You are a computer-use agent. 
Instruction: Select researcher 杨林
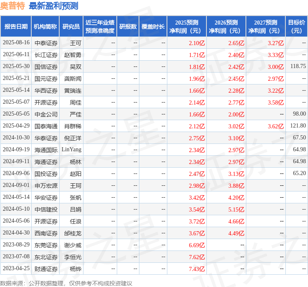click(75, 162)
